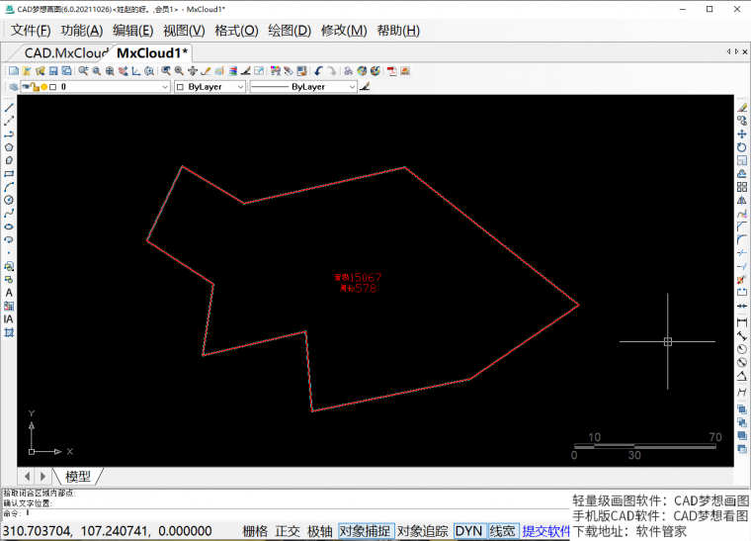Click the tab-scroll right arrow at top right
Image resolution: width=751 pixels, height=541 pixels.
coord(736,51)
